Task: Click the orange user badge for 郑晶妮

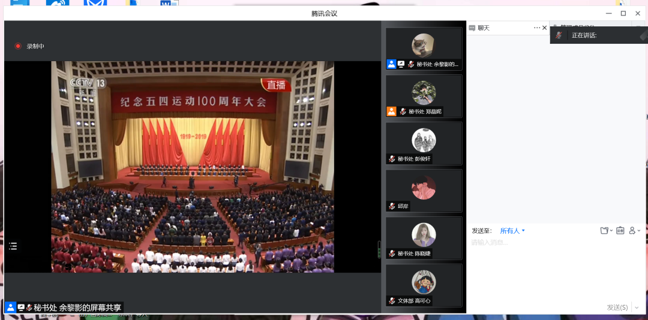Action: pos(391,111)
